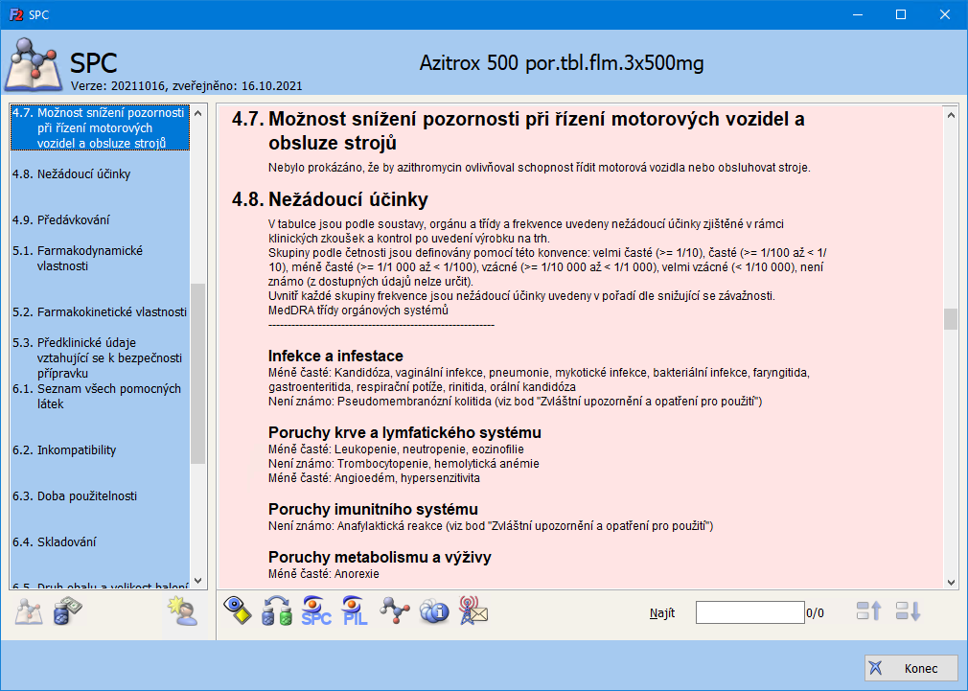The width and height of the screenshot is (968, 691).
Task: Click the document pane scrollbar thumb
Action: tap(951, 319)
